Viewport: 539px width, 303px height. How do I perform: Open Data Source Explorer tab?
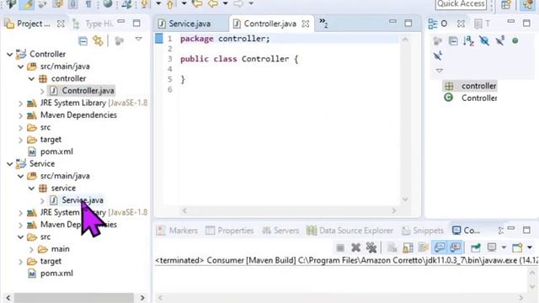point(350,231)
